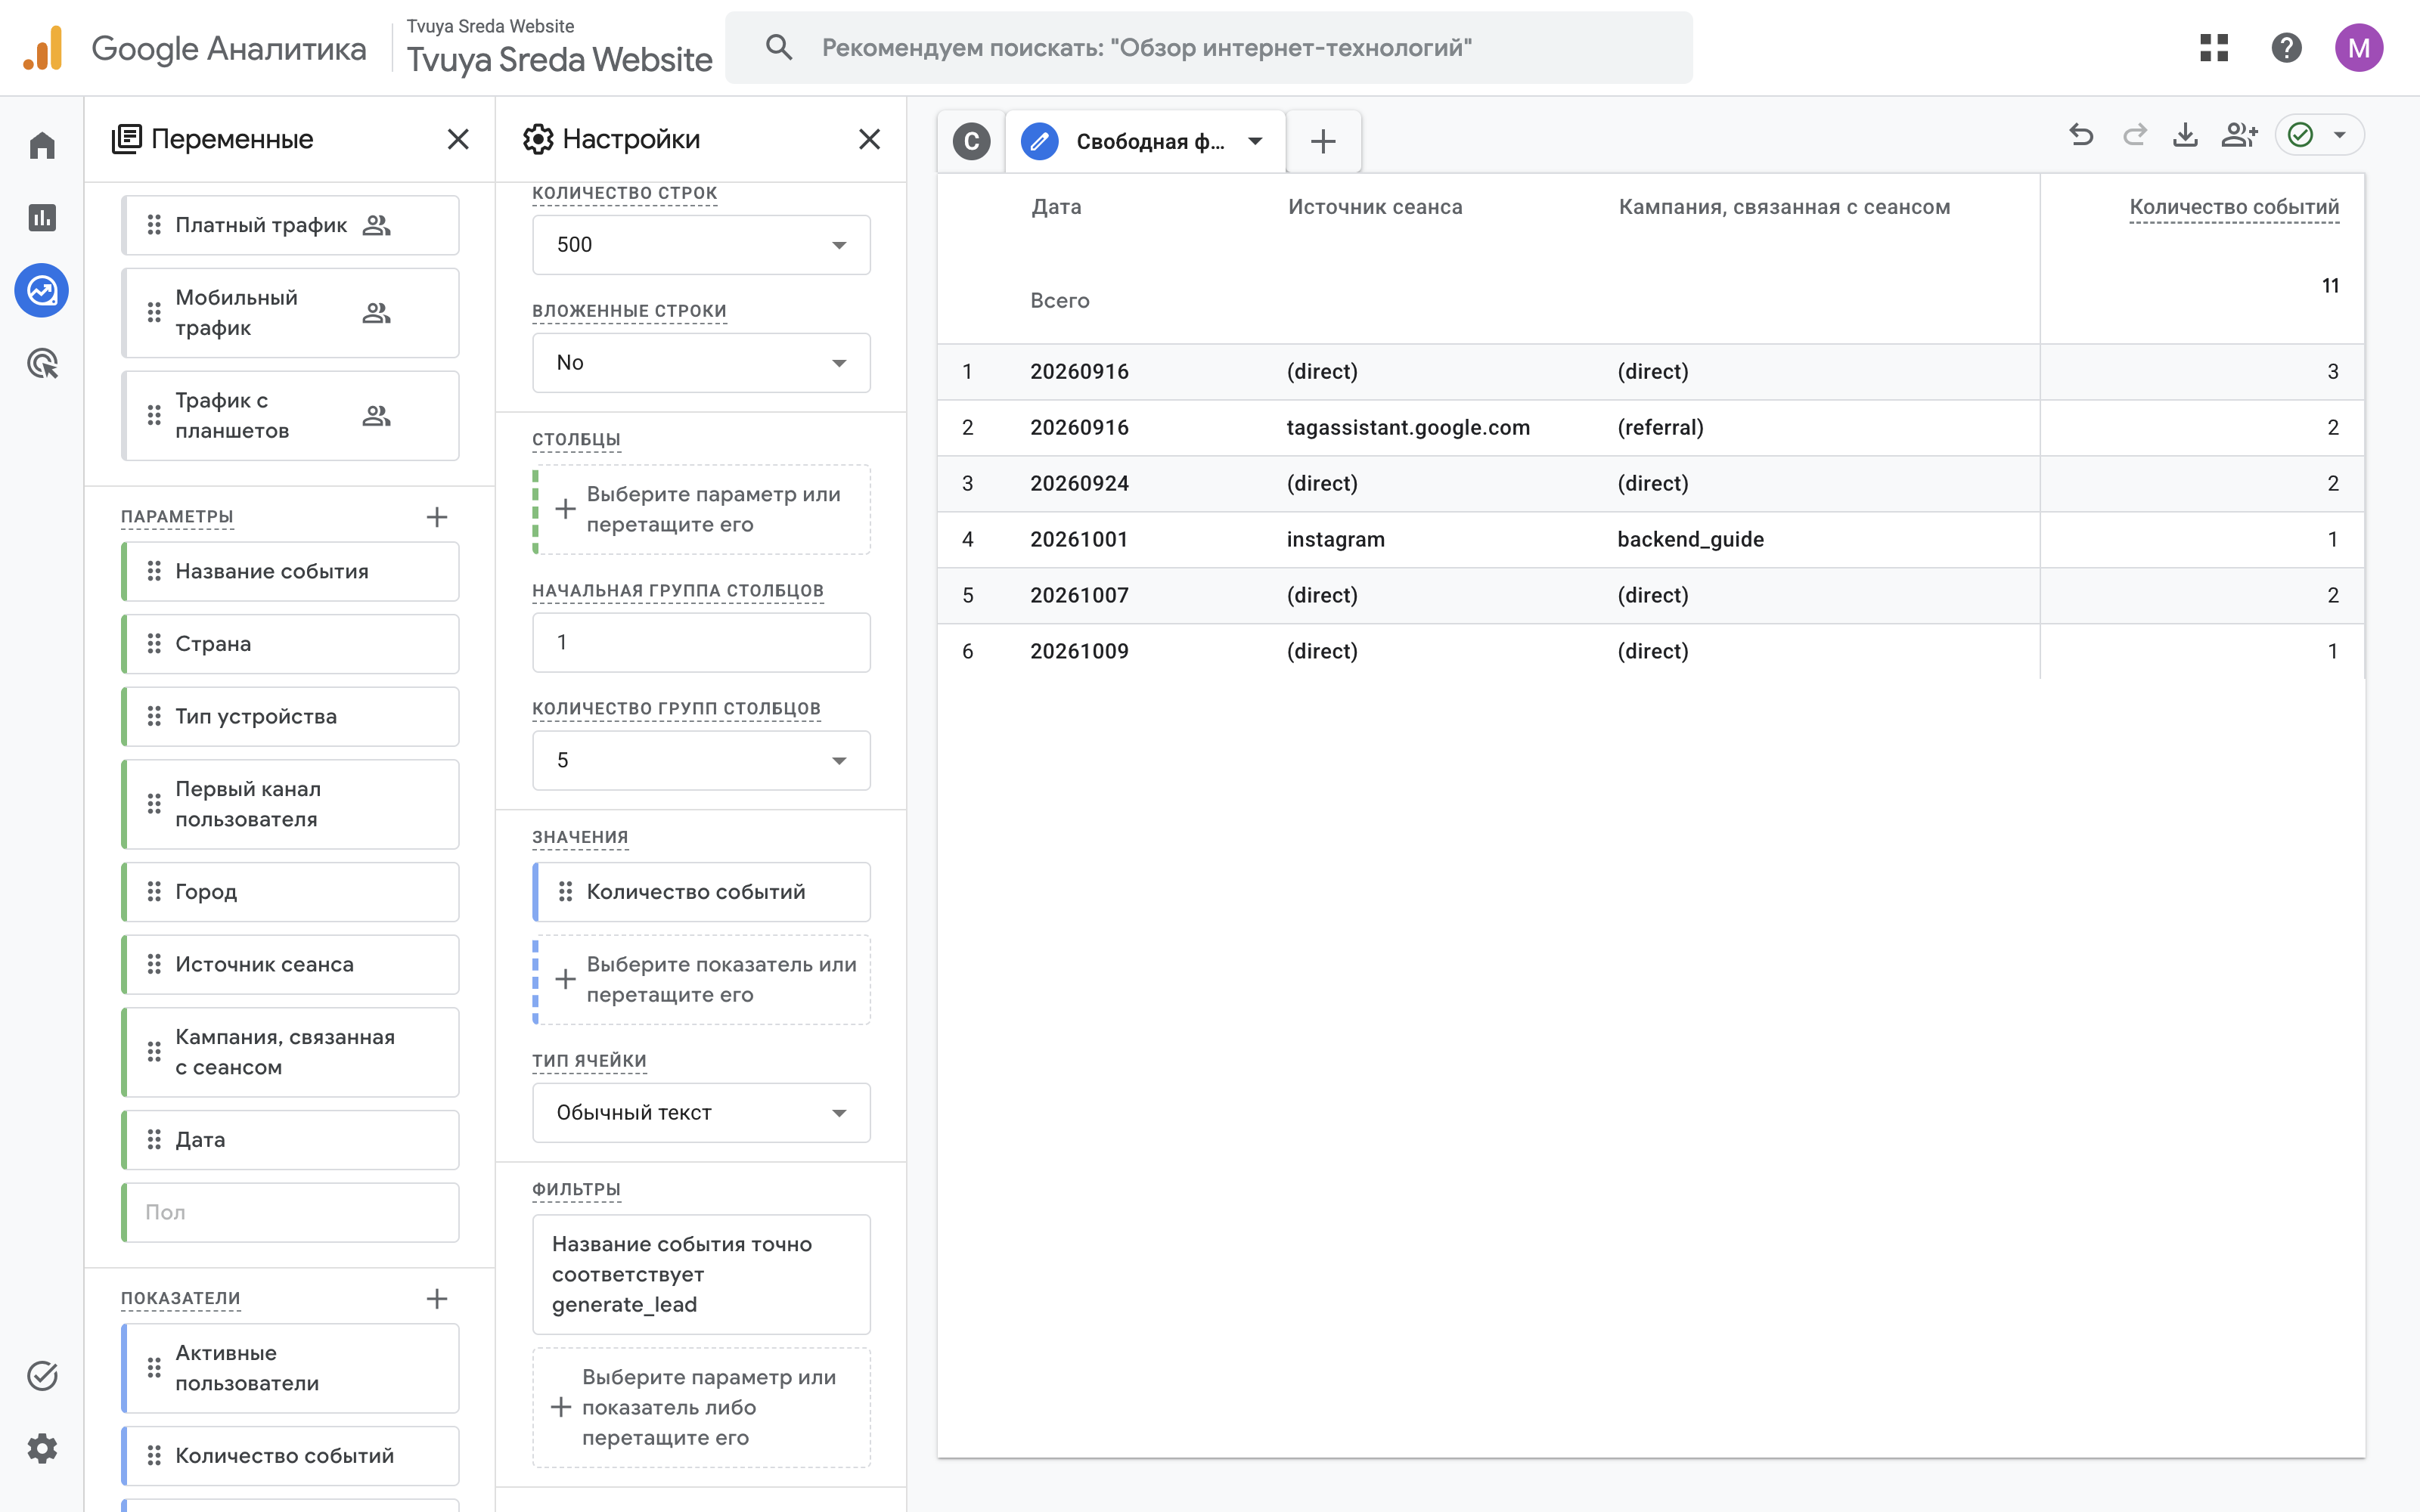
Task: Click the share exploration icon
Action: [x=2239, y=135]
